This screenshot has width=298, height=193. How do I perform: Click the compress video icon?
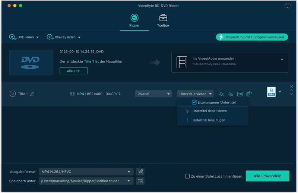pyautogui.click(x=249, y=94)
